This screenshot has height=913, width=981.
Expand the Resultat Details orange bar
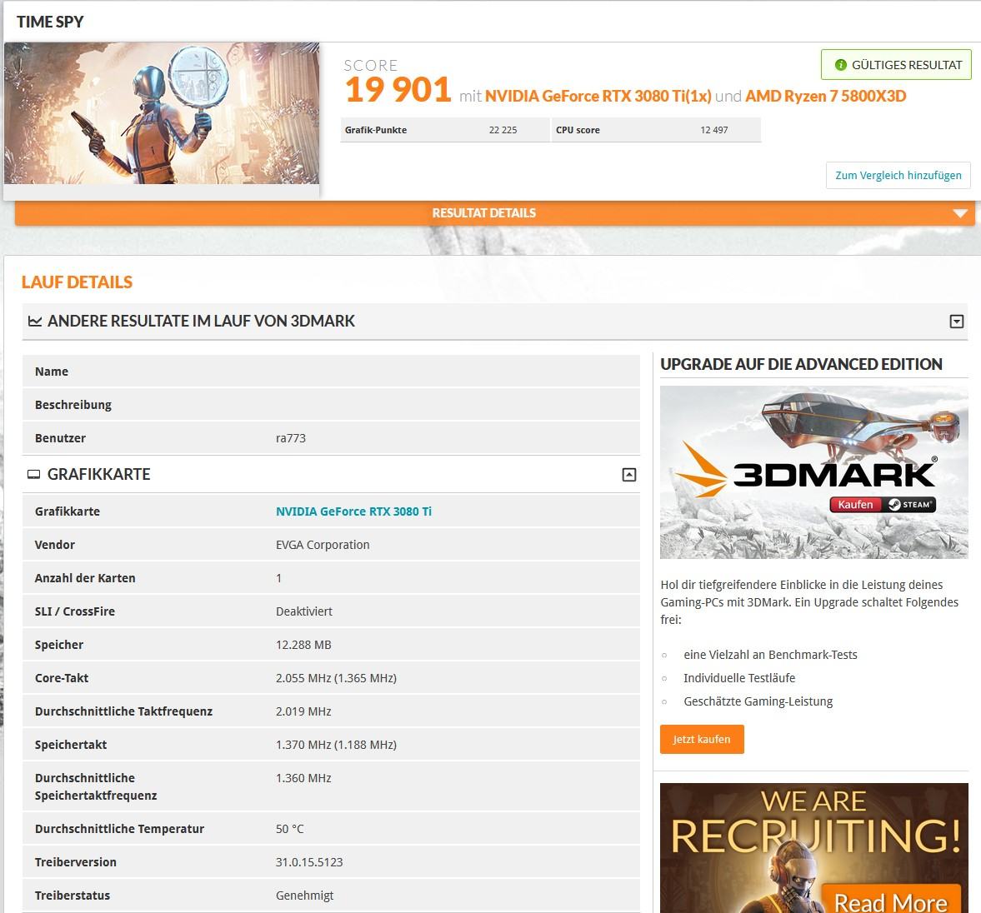pos(495,213)
